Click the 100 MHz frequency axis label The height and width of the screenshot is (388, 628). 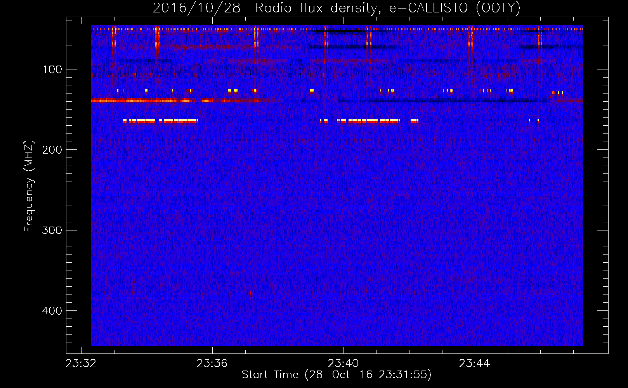tap(52, 69)
